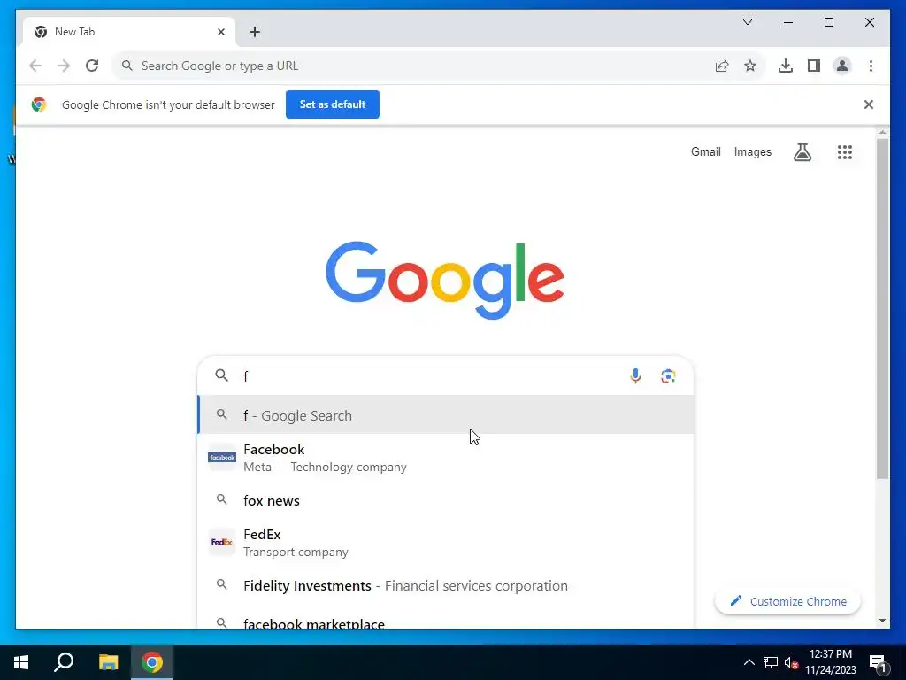Click the page vertical scrollbar thumb
Viewport: 906px width, 680px height.
882,309
